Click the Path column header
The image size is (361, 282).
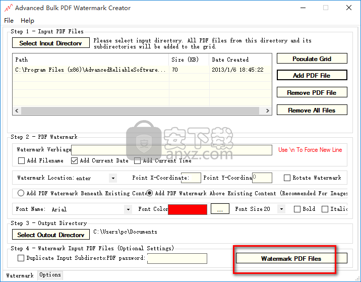91,60
